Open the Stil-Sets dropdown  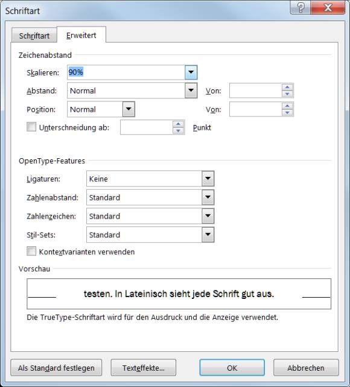(208, 234)
